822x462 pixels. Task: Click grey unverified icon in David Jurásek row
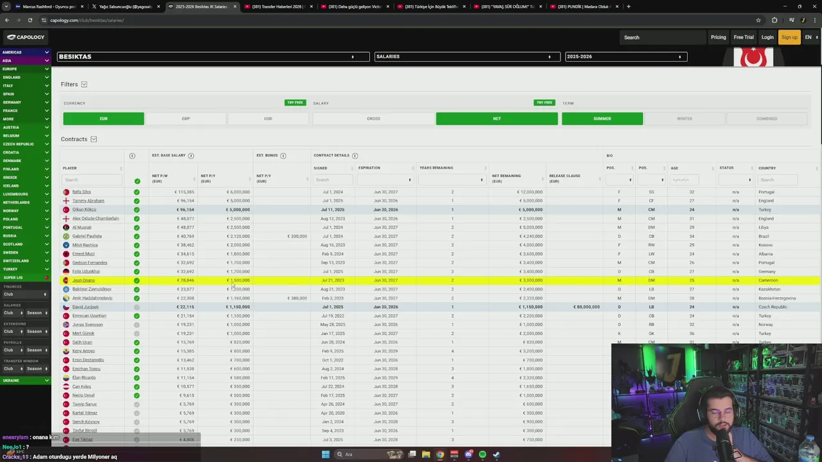tap(137, 307)
